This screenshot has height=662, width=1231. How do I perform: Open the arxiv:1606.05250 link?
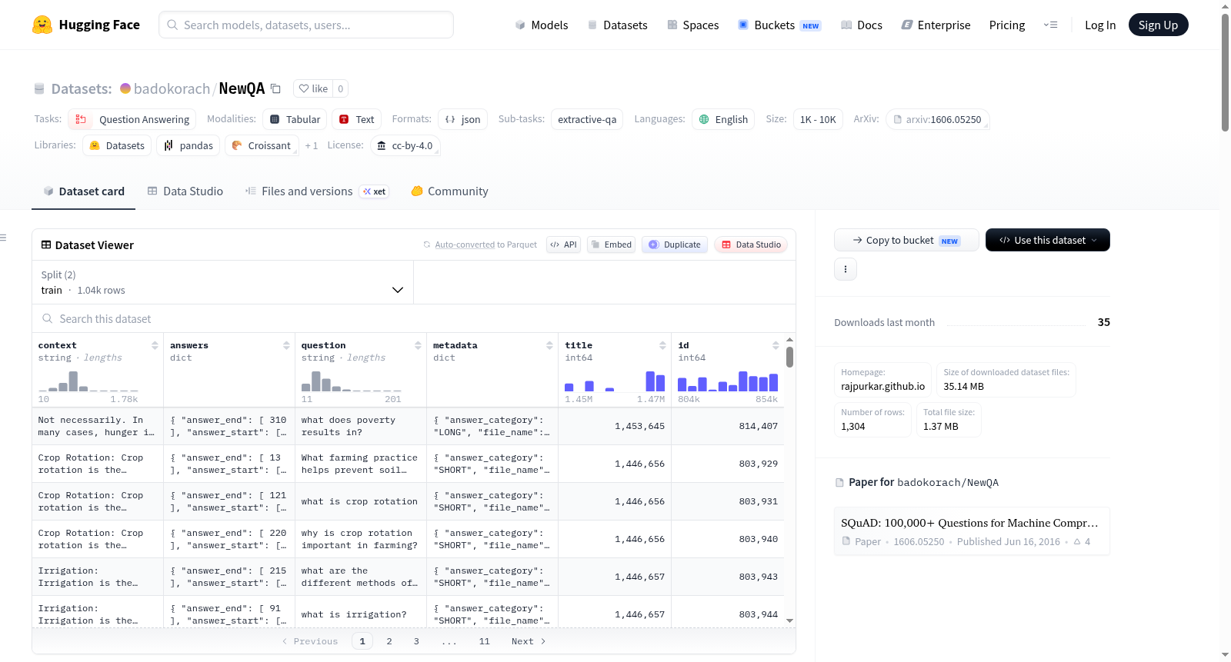(x=937, y=119)
